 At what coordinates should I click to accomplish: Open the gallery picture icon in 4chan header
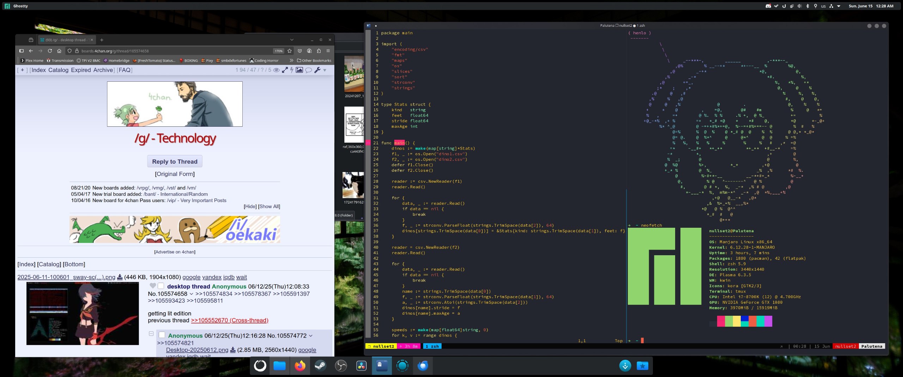(x=299, y=70)
